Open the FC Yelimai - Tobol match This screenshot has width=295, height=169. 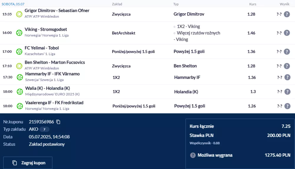[42, 48]
